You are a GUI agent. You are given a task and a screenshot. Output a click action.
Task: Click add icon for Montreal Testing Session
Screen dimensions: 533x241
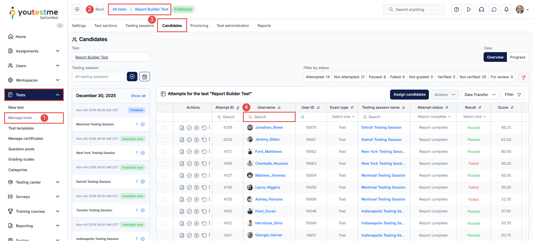(143, 124)
